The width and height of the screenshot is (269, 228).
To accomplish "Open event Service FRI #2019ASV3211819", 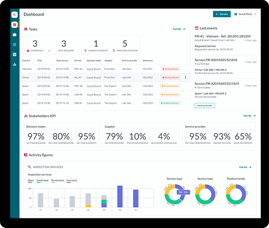I will (217, 83).
